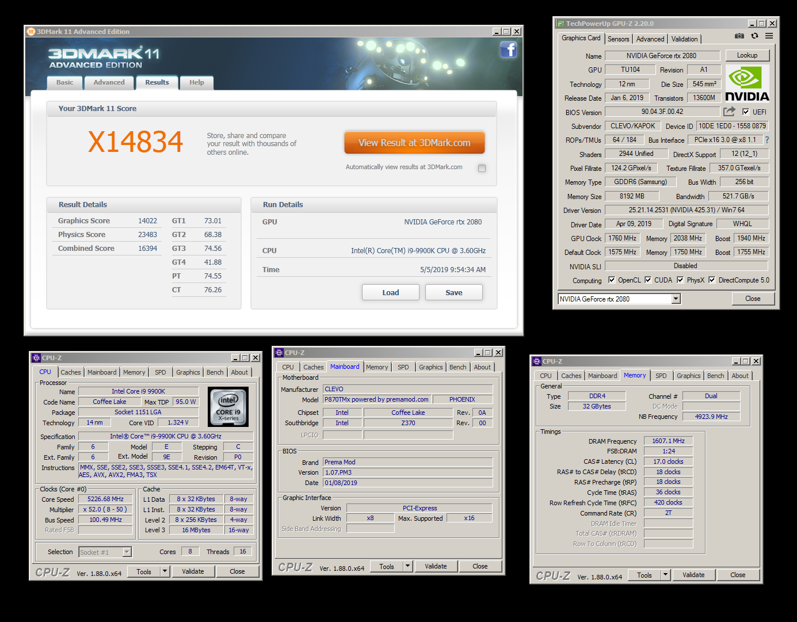
Task: Click Validate in CPU-Z Memory window
Action: (693, 575)
